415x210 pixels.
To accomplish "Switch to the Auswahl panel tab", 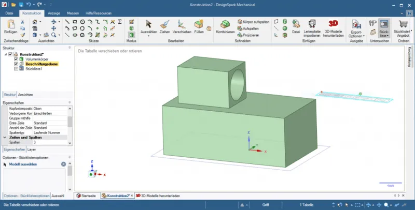I will 58,196.
